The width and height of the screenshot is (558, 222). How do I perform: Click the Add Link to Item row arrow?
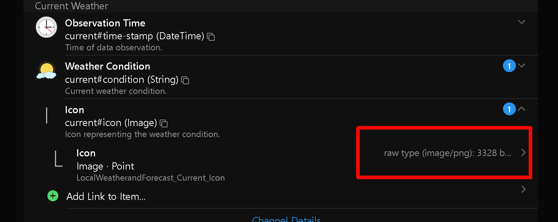pyautogui.click(x=523, y=189)
